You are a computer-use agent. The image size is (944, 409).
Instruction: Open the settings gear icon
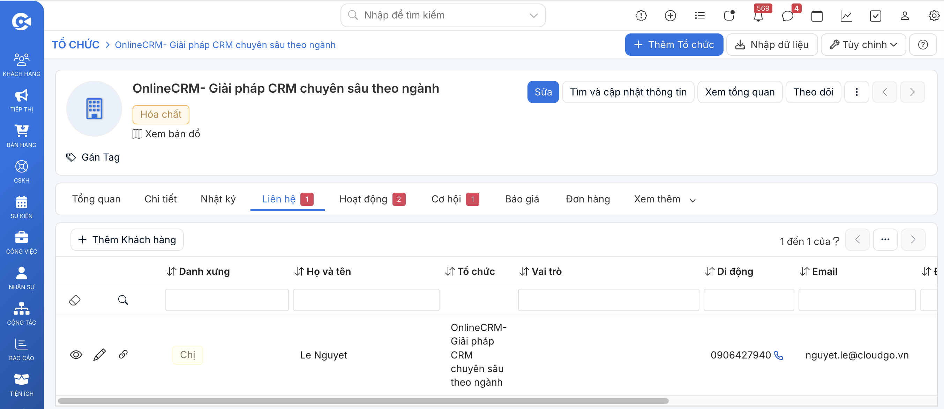pos(934,15)
